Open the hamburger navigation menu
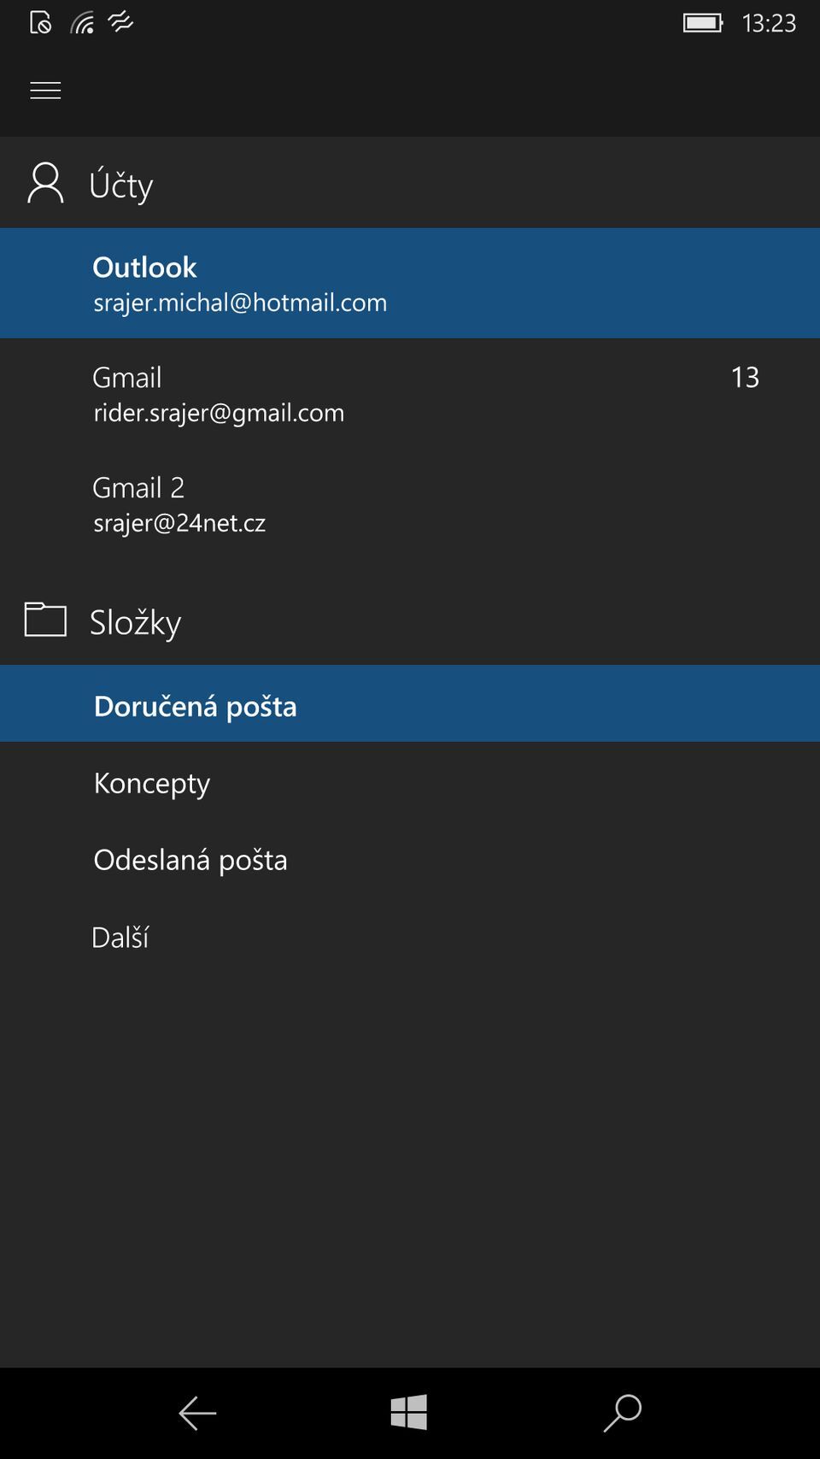Viewport: 820px width, 1459px height. (x=44, y=90)
